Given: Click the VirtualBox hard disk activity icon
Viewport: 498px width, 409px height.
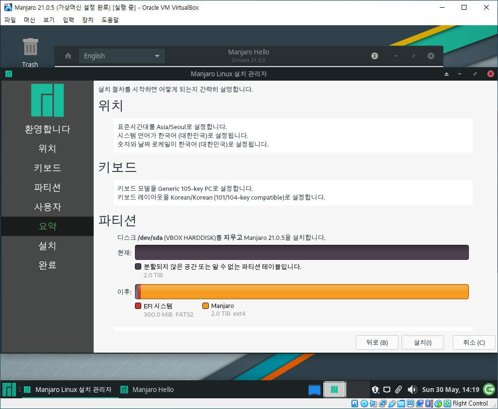Looking at the screenshot, I should click(355, 404).
